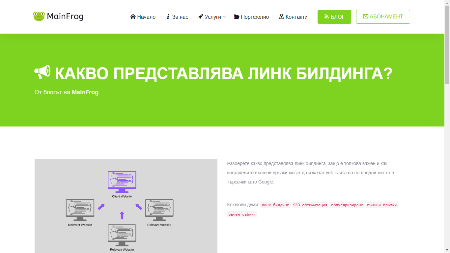Expand the Услуги dropdown chevron
Screen dimensions: 450x253
(224, 17)
